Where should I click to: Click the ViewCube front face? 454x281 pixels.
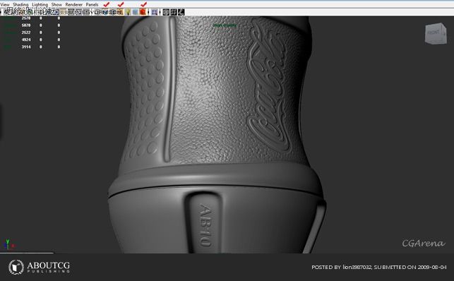434,33
